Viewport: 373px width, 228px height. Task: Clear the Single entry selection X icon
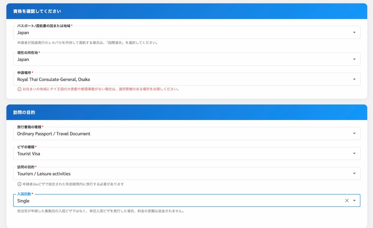(347, 201)
